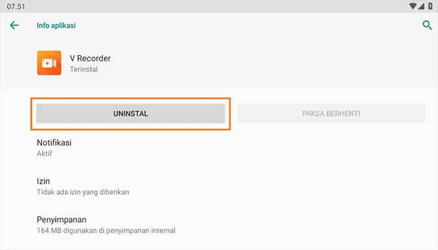Tap the V Recorder app icon

pyautogui.click(x=49, y=63)
